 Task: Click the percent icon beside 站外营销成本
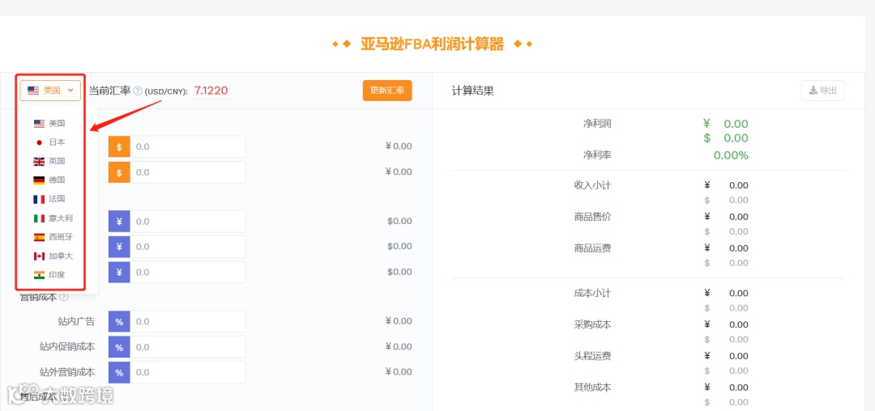[119, 373]
